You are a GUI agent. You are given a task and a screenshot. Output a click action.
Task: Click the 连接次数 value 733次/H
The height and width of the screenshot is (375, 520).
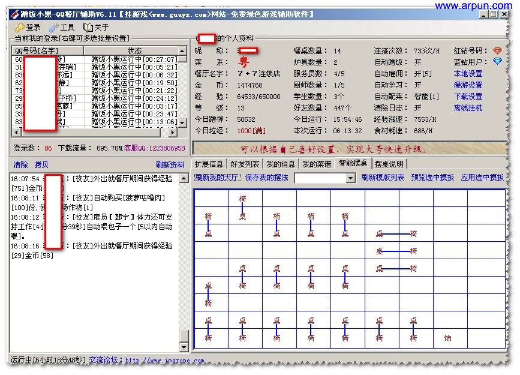(x=427, y=51)
